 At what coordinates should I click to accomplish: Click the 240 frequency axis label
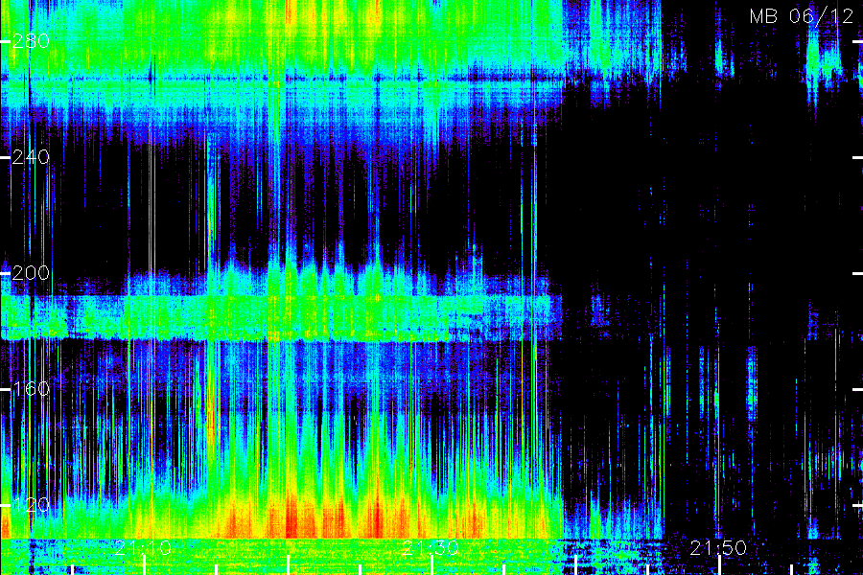[x=31, y=157]
